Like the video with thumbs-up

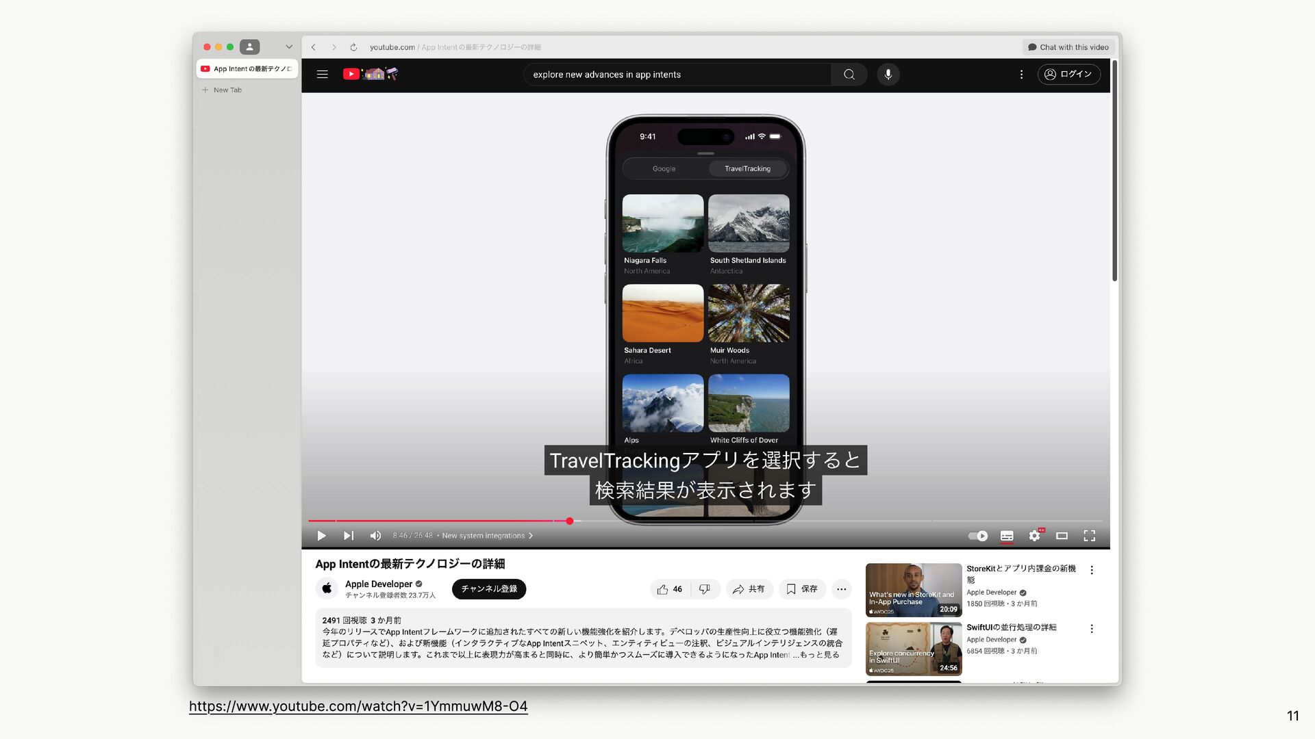[x=669, y=589]
